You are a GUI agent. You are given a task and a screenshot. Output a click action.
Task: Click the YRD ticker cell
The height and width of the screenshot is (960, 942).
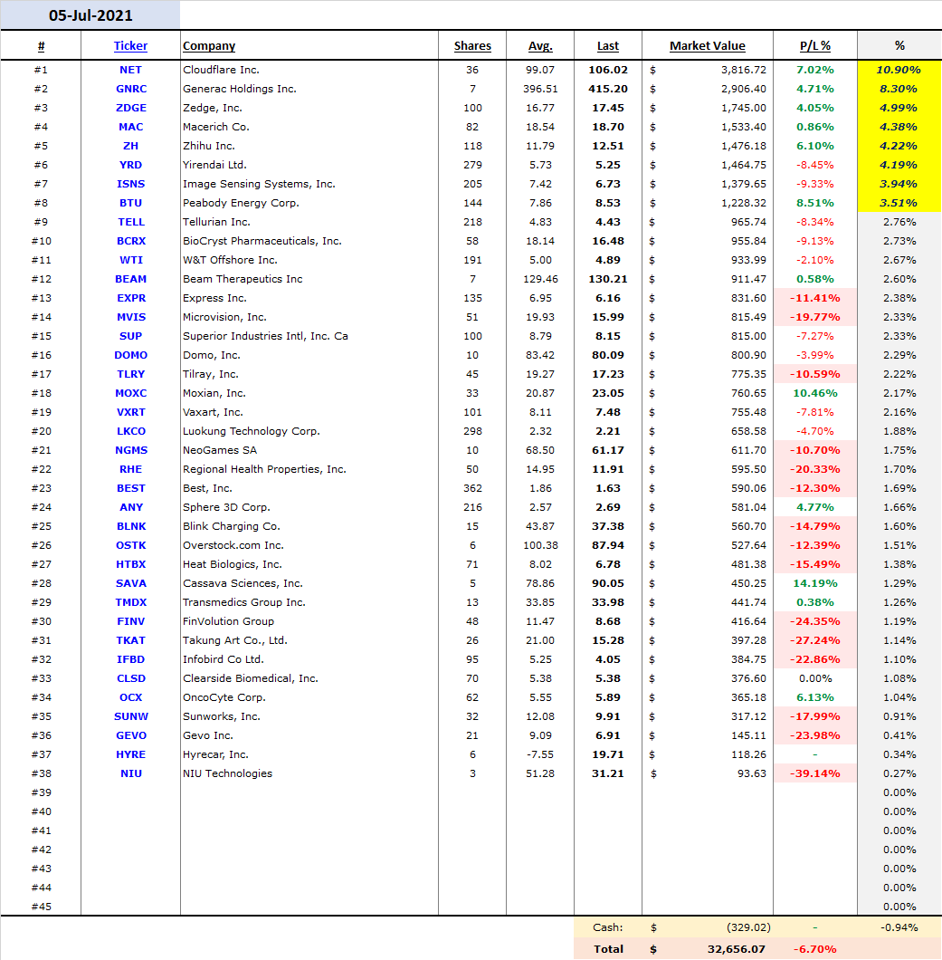coord(130,165)
